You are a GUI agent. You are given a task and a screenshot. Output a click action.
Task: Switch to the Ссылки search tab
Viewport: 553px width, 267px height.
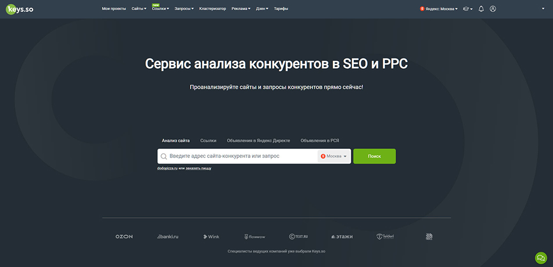coord(208,140)
